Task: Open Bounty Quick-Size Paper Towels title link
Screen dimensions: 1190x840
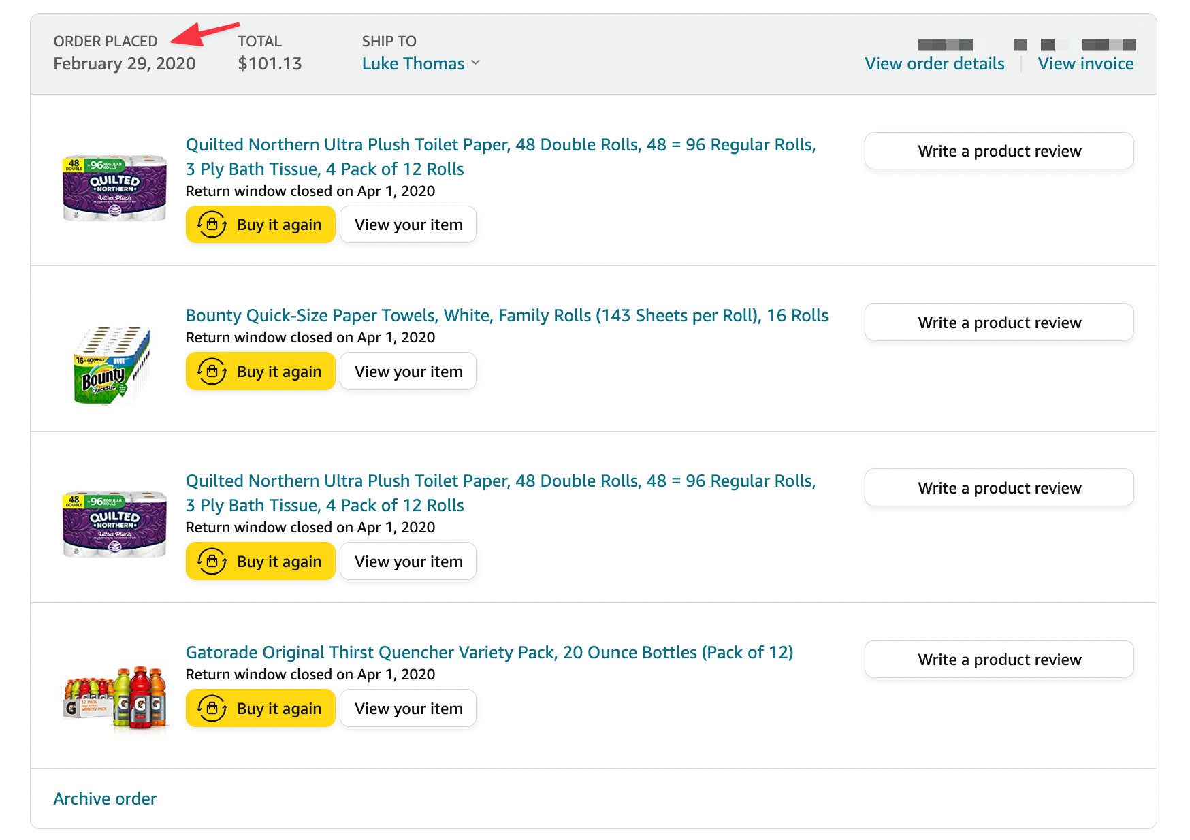Action: click(x=506, y=316)
